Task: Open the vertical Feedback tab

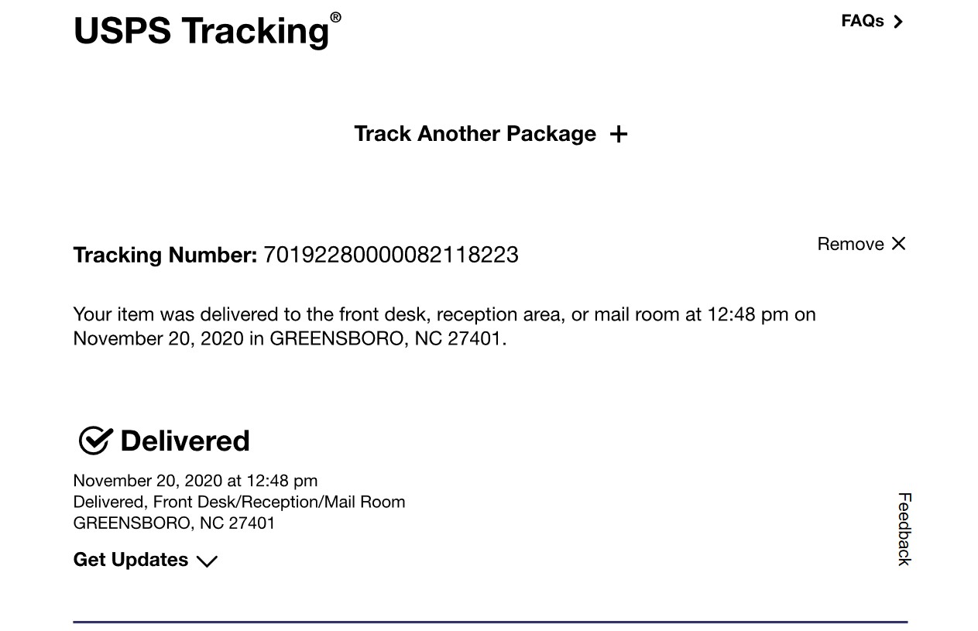Action: click(904, 529)
